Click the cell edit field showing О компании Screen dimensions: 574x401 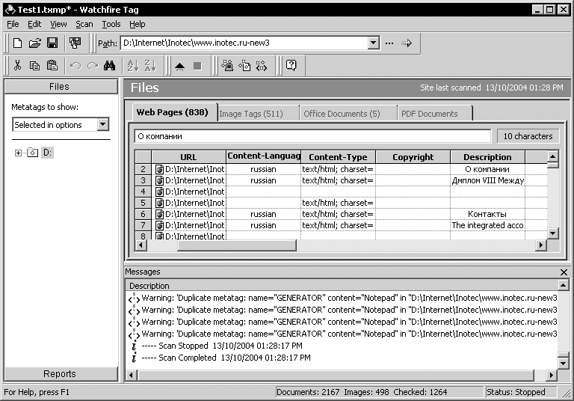point(312,136)
